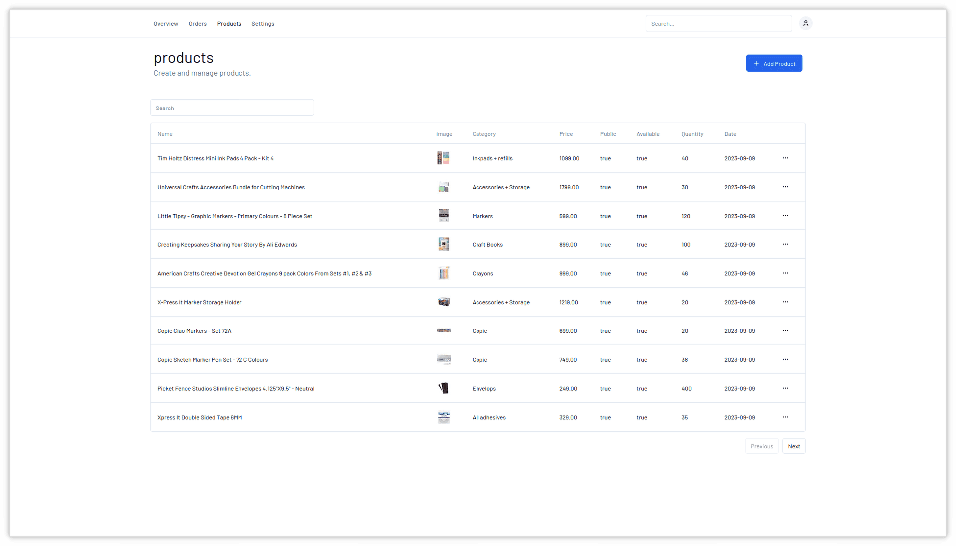Screen dimensions: 956x546
Task: Focus the products table Search field
Action: [232, 108]
